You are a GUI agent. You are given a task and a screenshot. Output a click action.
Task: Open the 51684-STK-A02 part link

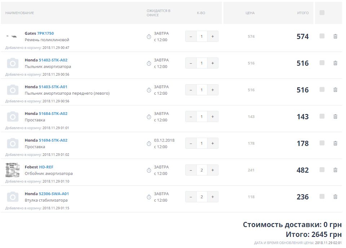(x=53, y=114)
